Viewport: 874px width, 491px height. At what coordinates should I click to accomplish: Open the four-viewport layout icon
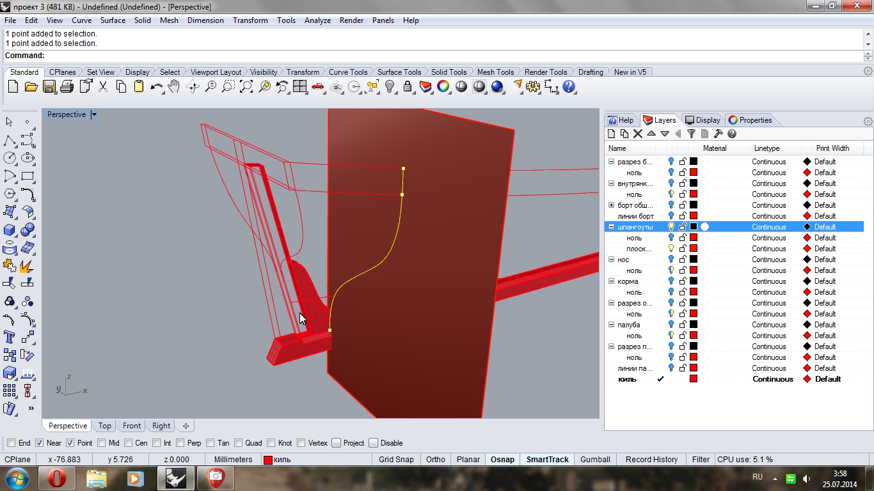(x=300, y=87)
